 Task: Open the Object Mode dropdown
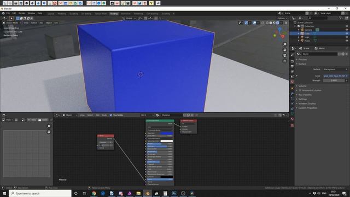pos(12,23)
